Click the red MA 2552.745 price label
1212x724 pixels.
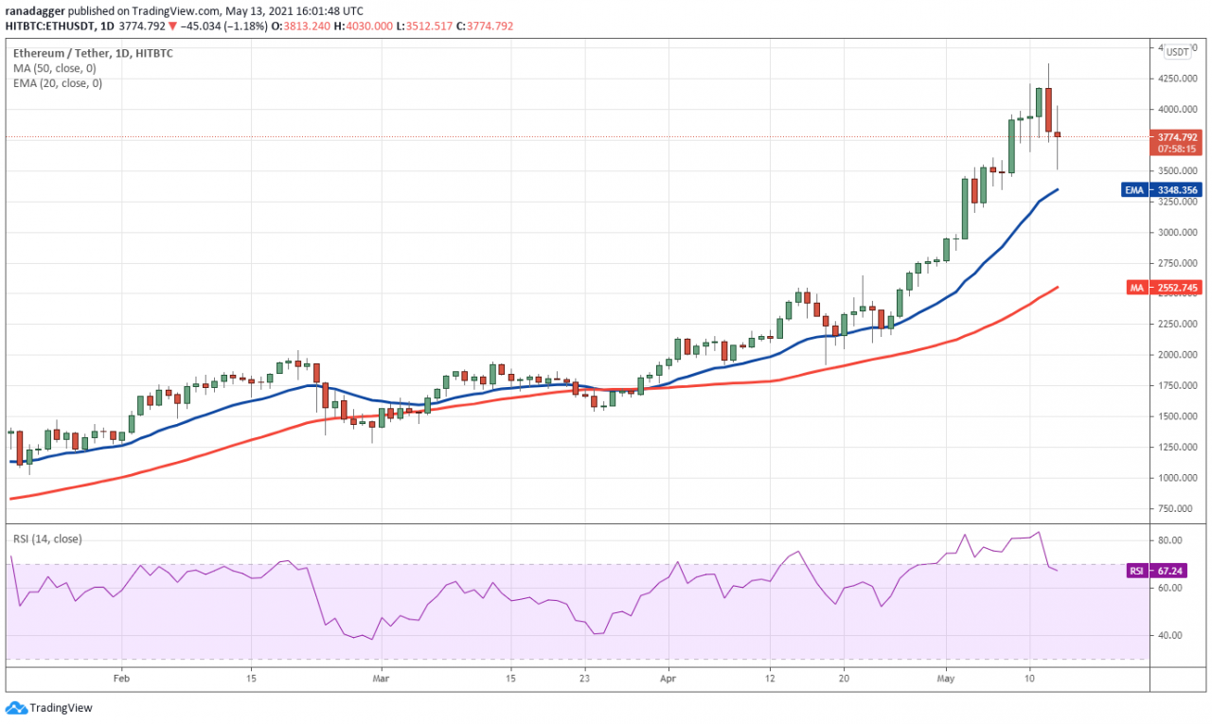[x=1165, y=288]
